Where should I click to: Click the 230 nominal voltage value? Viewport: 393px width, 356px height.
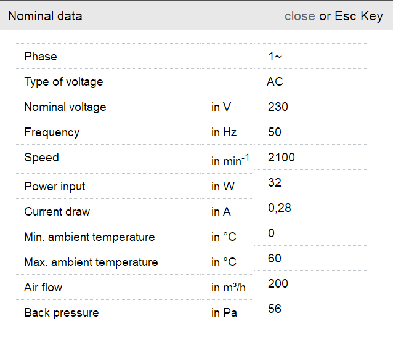tap(278, 107)
